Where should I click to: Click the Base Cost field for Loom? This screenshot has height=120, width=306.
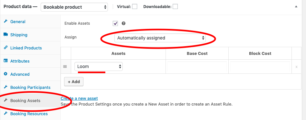(197, 67)
